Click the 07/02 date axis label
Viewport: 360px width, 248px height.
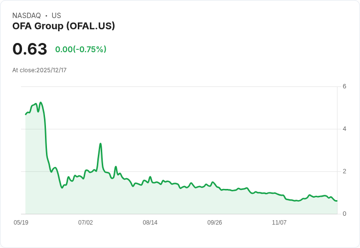point(86,222)
